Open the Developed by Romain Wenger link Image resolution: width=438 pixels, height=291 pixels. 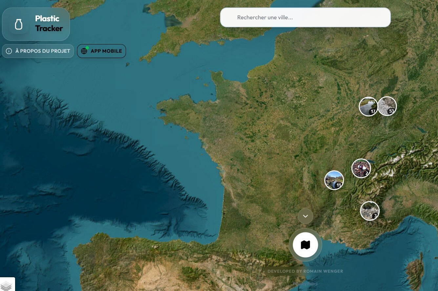coord(305,271)
